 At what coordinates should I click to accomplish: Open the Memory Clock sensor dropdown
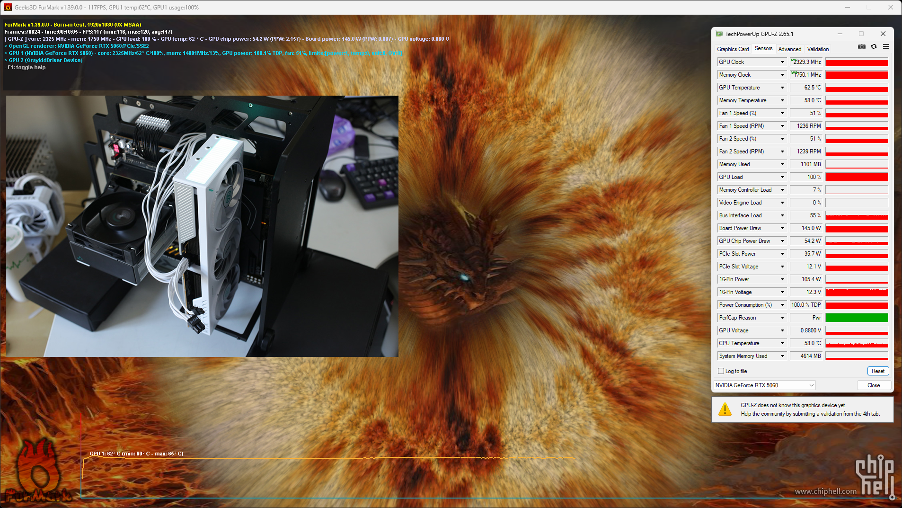pyautogui.click(x=782, y=75)
